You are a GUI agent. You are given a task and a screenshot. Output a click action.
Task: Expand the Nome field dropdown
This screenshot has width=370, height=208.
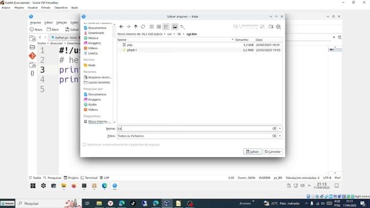point(280,128)
